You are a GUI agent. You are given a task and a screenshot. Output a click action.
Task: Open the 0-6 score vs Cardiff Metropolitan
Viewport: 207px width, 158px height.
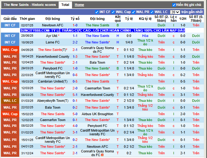click(75, 75)
